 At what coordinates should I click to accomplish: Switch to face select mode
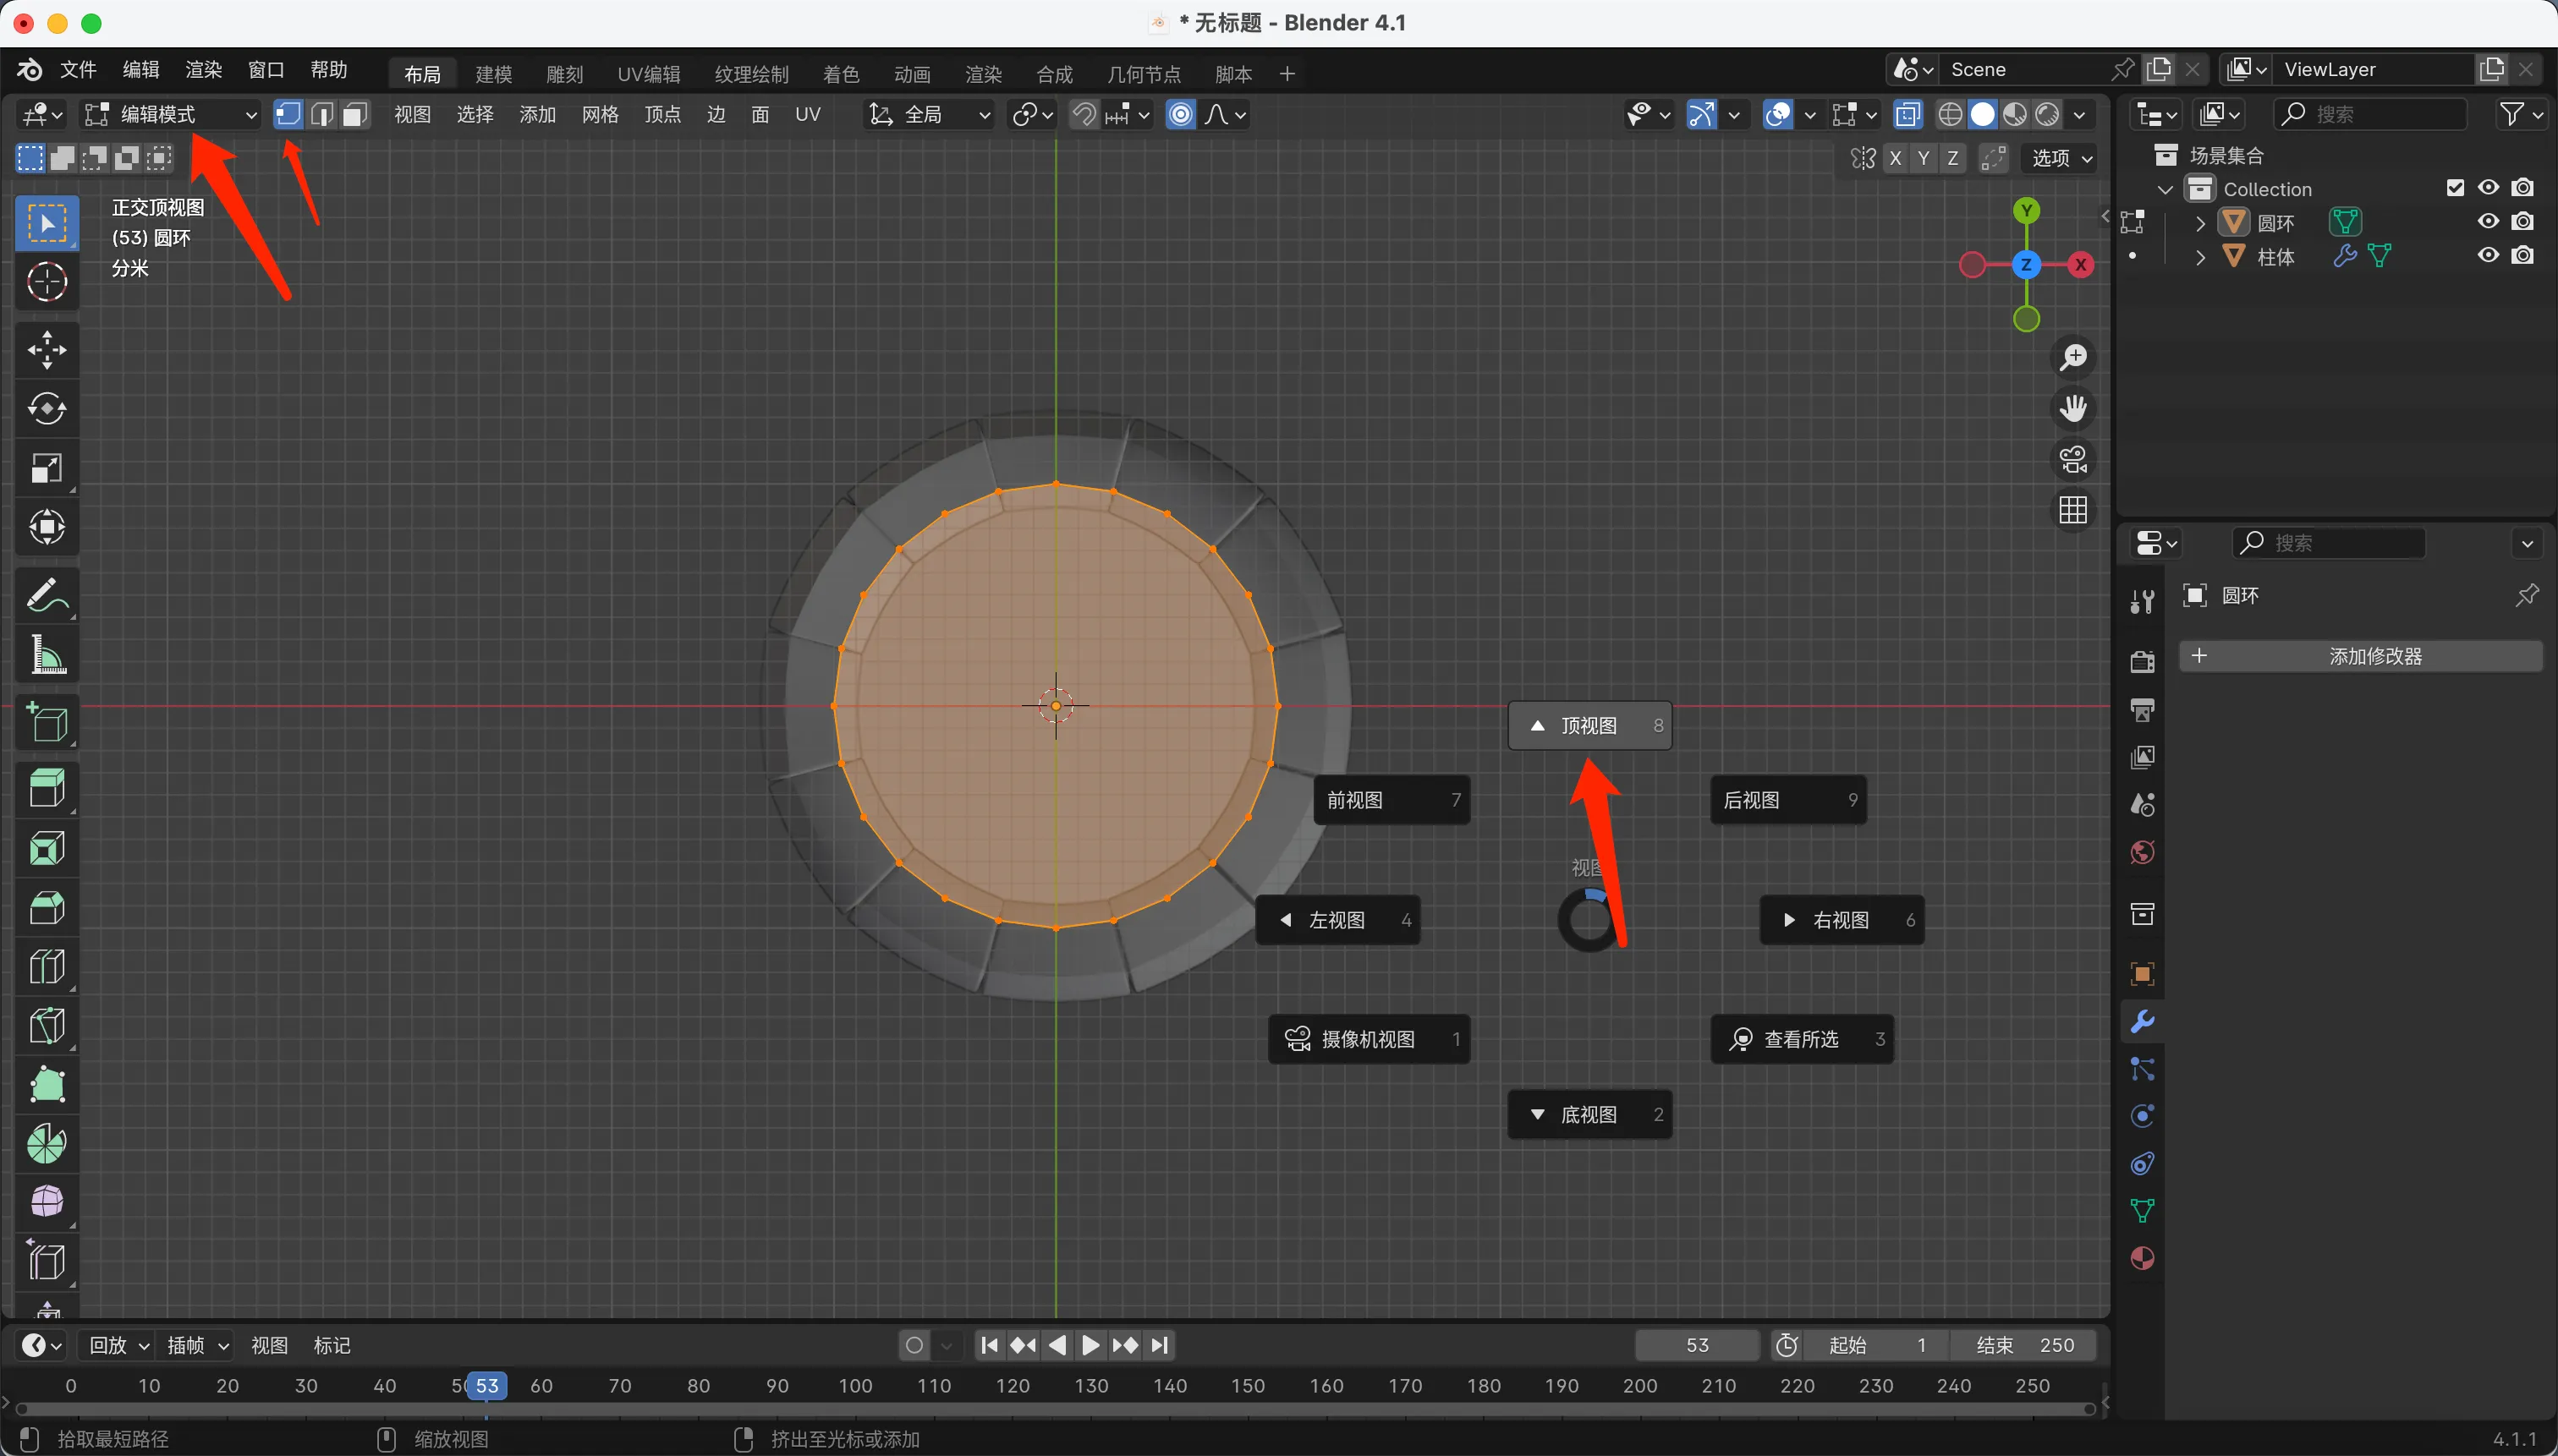click(x=354, y=115)
